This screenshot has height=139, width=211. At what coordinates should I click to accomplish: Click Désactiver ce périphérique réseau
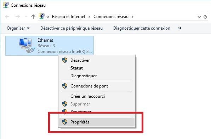pyautogui.click(x=72, y=28)
